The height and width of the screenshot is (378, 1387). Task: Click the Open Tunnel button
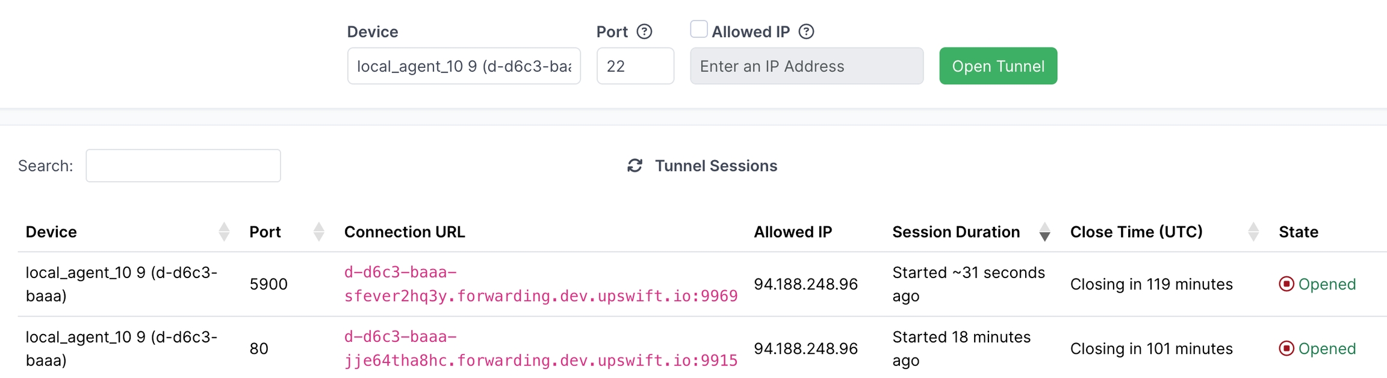tap(998, 66)
